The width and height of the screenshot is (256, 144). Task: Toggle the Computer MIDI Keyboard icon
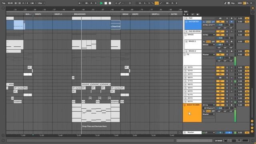coord(229,3)
